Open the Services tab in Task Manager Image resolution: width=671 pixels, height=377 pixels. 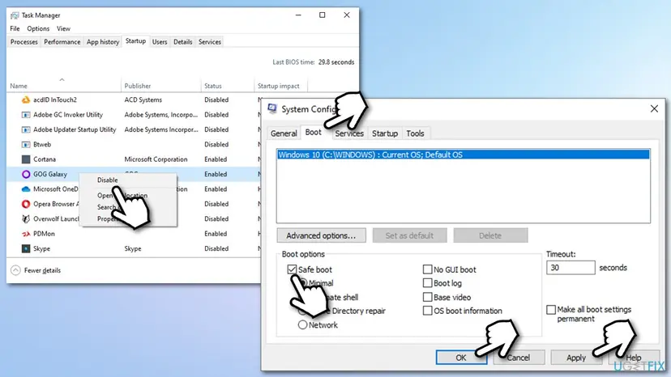point(210,42)
